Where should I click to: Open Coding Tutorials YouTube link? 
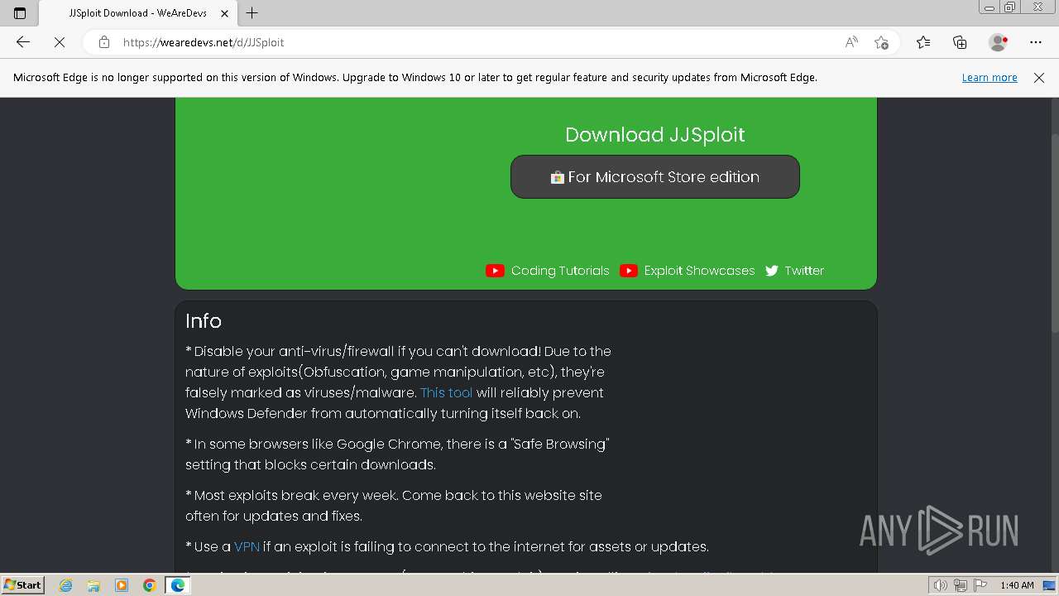(560, 271)
